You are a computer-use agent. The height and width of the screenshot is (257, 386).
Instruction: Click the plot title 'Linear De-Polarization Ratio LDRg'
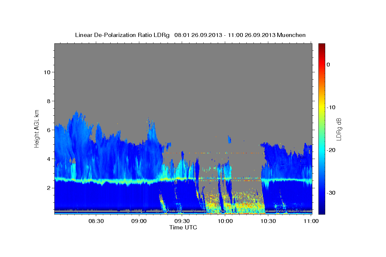point(122,35)
